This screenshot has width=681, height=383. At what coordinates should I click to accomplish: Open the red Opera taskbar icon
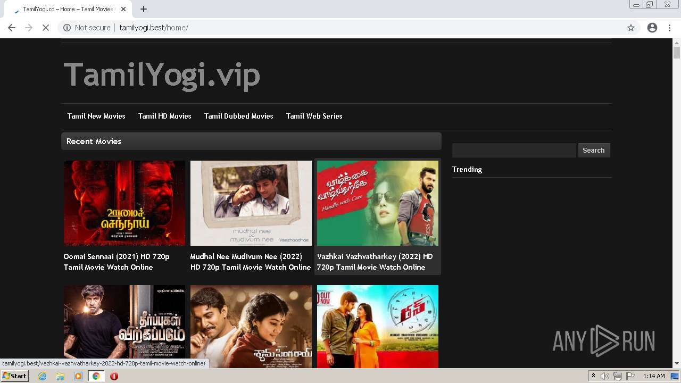click(x=114, y=376)
